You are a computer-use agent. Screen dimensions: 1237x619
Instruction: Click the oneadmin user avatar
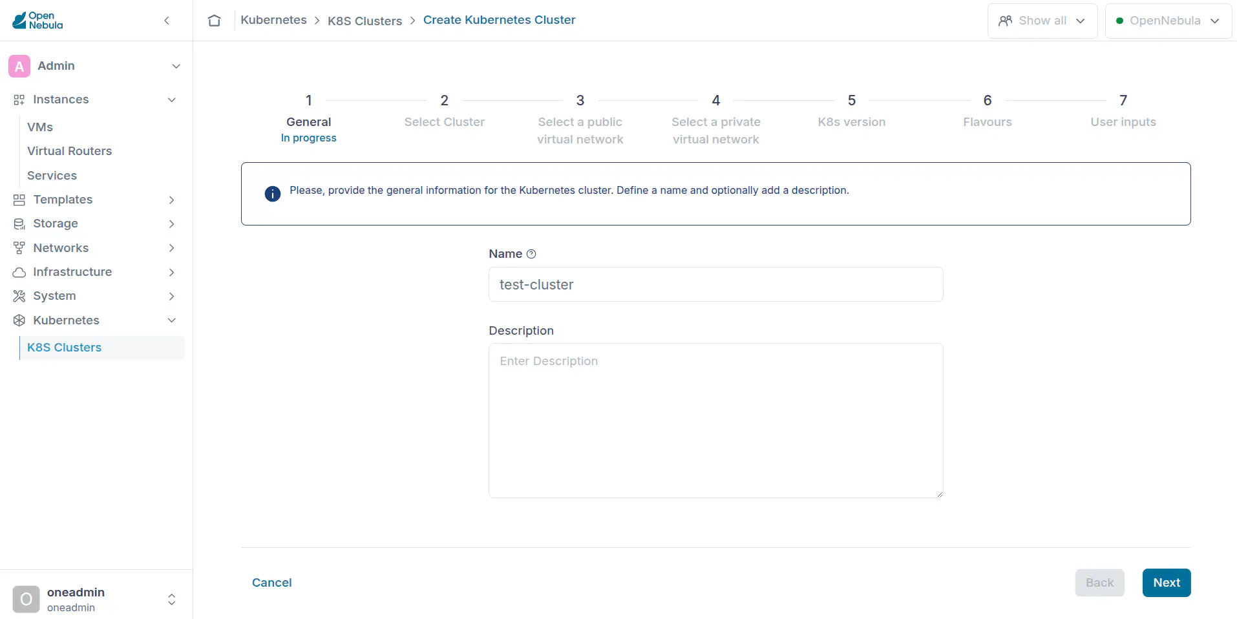26,599
